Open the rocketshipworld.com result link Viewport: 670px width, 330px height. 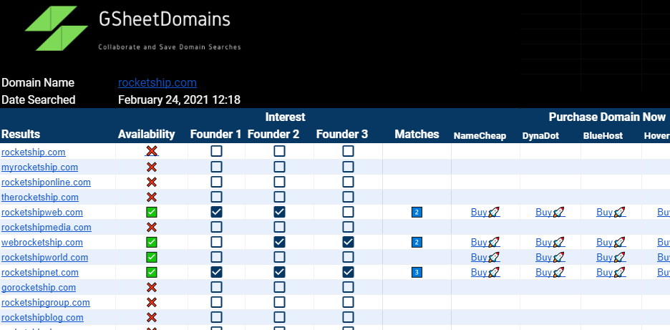[45, 257]
